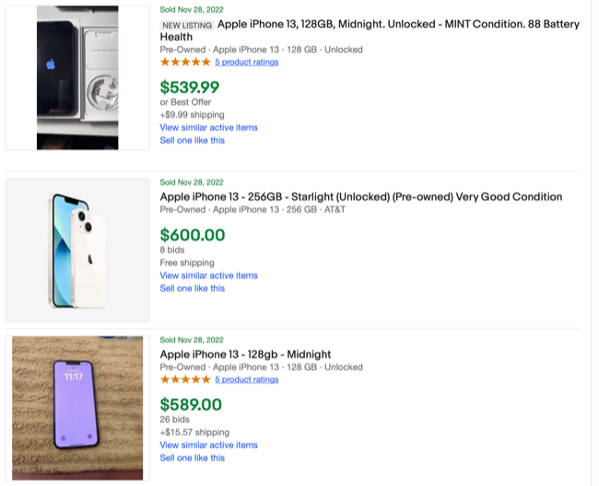Click 'Sell one like this' under the $539.99 listing
The image size is (599, 486).
(x=192, y=141)
